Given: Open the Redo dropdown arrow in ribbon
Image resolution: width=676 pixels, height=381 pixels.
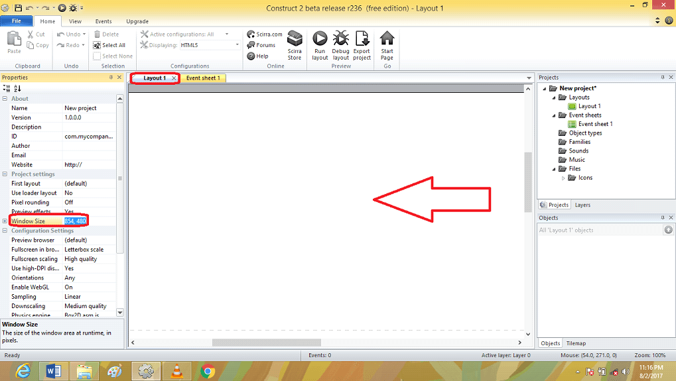Looking at the screenshot, I should tap(83, 45).
